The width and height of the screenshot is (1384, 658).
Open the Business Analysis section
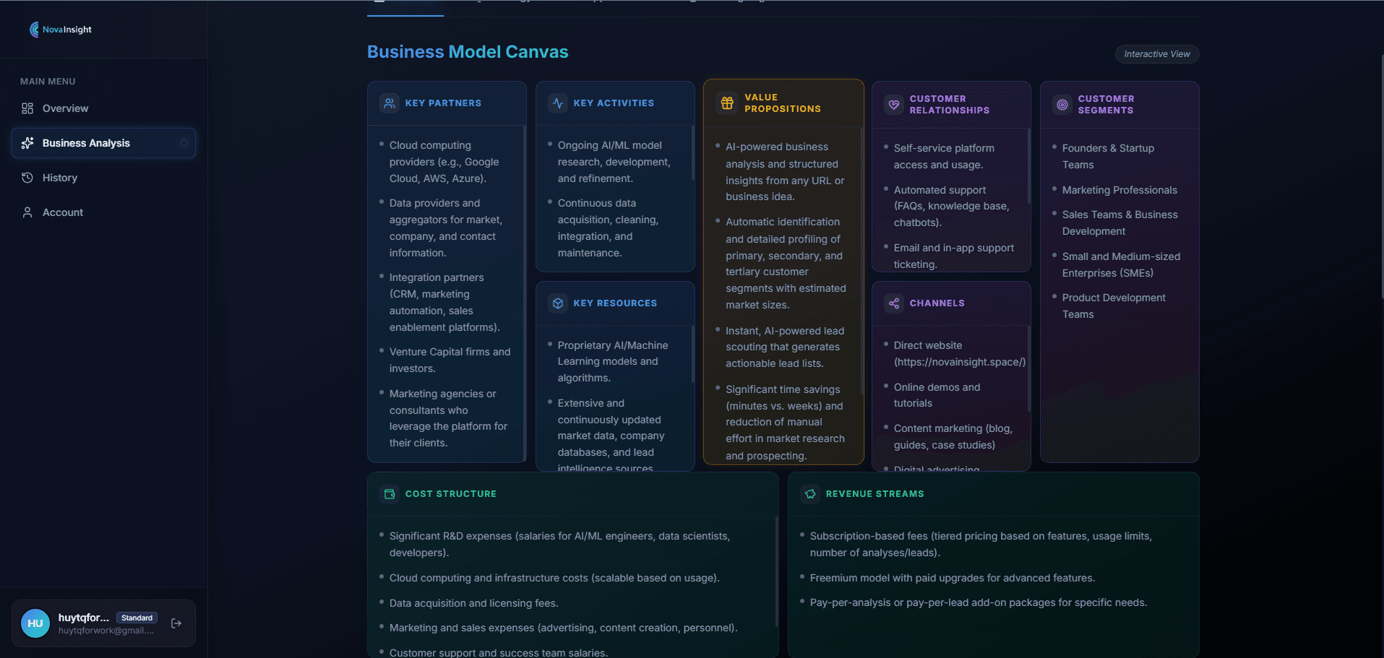(x=86, y=142)
